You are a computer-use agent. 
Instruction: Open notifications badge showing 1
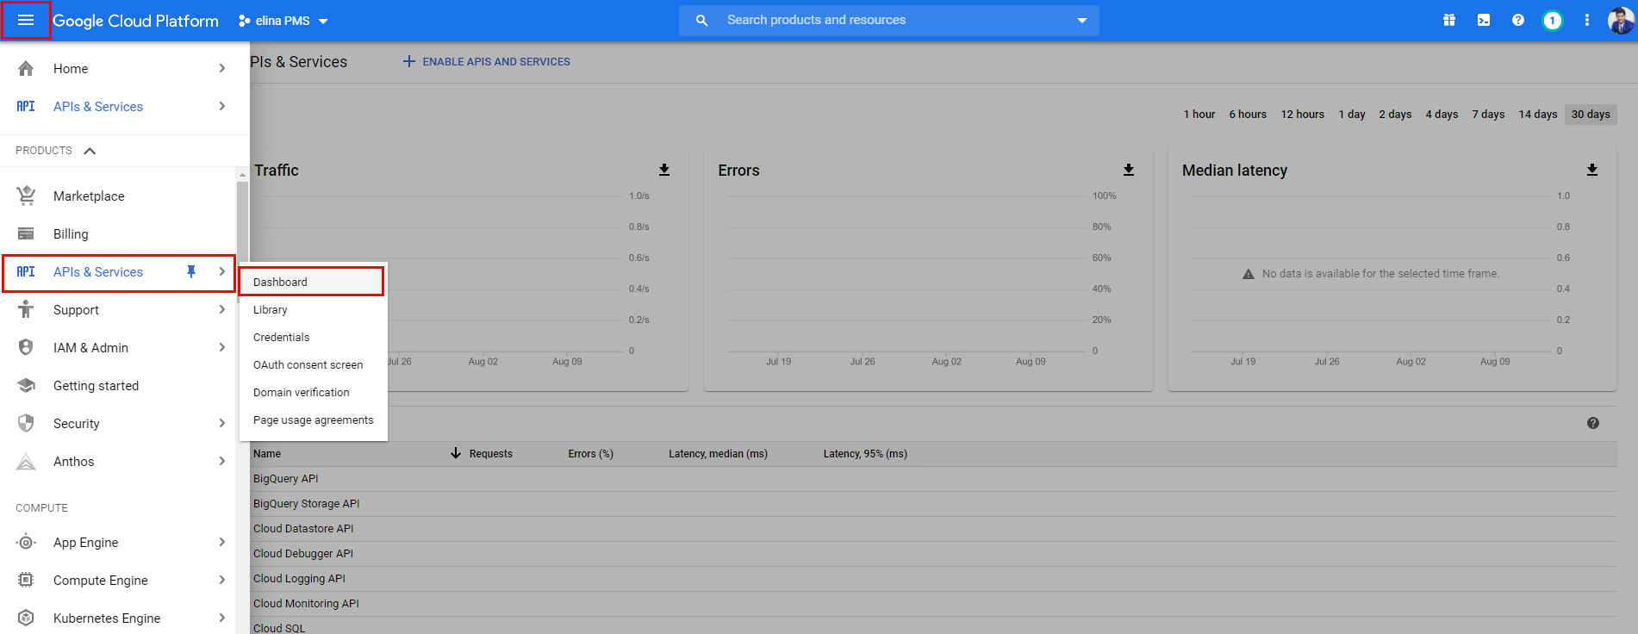coord(1553,20)
